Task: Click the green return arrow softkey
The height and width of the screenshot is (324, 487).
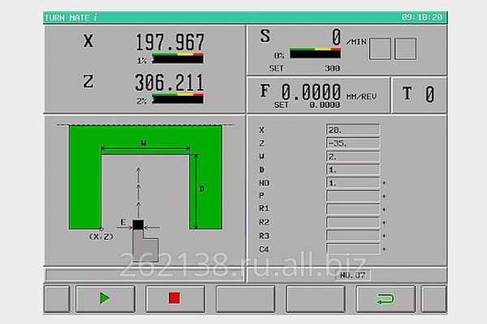Action: [385, 298]
